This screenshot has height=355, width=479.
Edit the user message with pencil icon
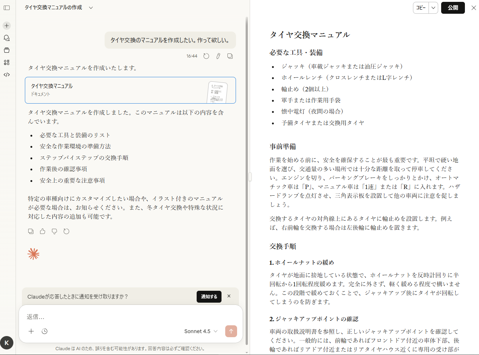(218, 56)
